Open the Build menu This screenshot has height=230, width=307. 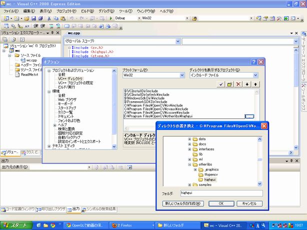[x=87, y=11]
